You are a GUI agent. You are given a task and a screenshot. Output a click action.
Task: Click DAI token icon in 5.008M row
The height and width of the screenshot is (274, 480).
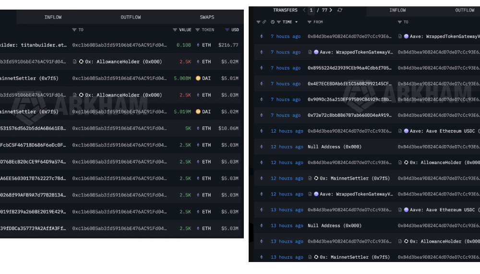(198, 78)
